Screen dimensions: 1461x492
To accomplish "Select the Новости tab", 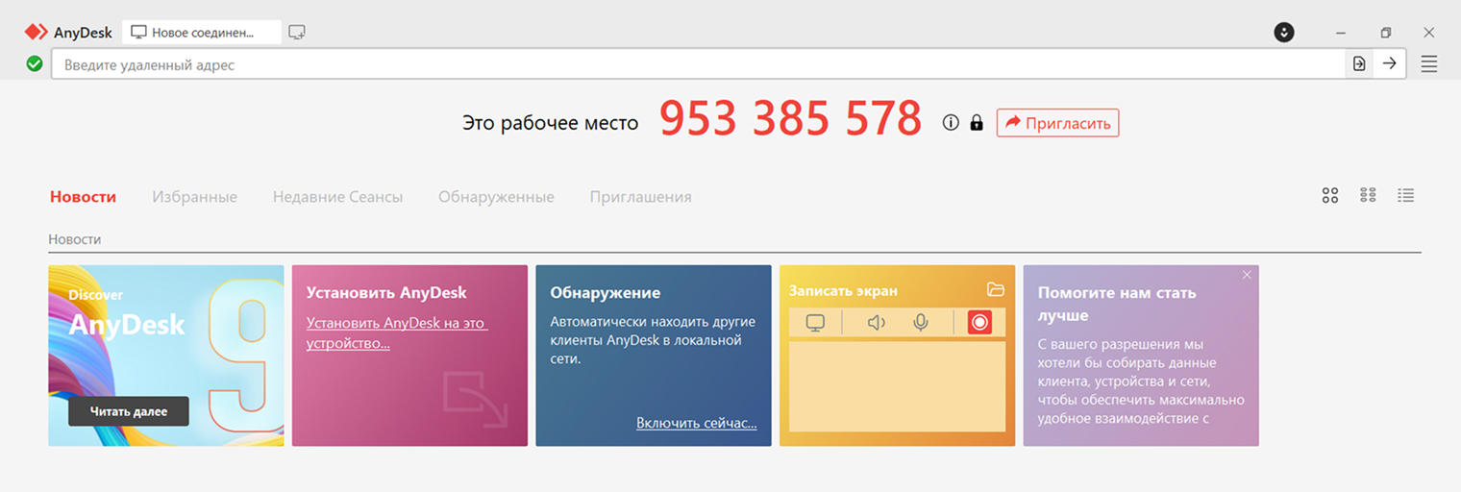I will click(83, 197).
